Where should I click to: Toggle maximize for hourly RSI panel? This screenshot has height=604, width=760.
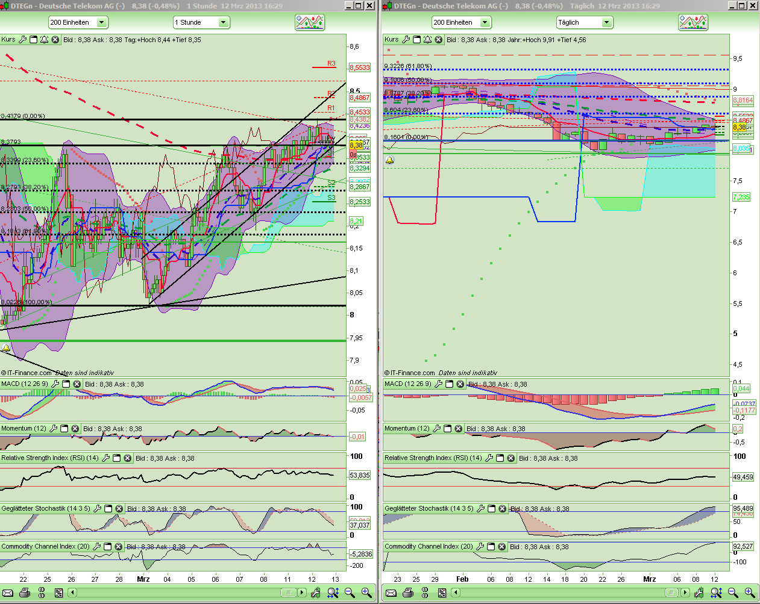click(x=117, y=458)
